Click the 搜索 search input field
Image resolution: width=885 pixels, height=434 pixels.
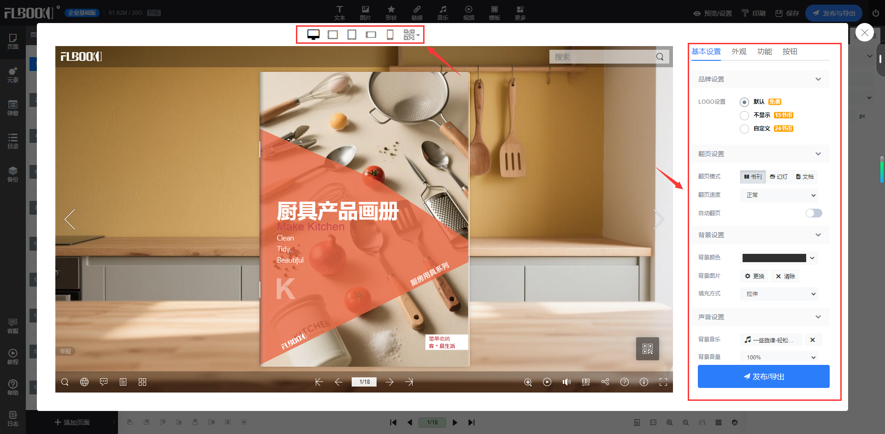tap(602, 57)
